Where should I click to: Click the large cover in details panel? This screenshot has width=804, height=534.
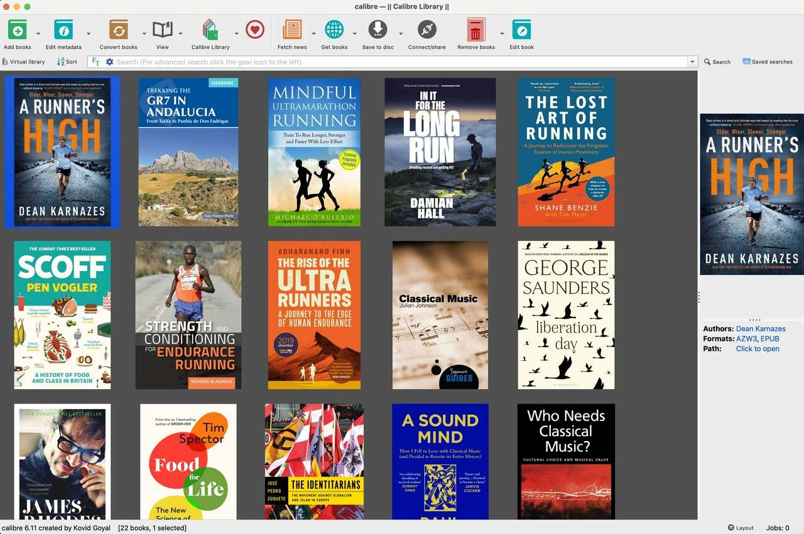pyautogui.click(x=752, y=194)
